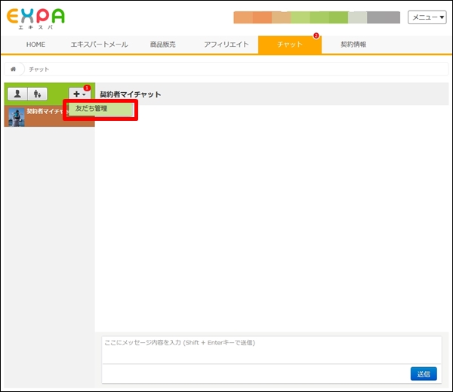The image size is (453, 392).
Task: Open the 契約情報 tab
Action: (353, 45)
